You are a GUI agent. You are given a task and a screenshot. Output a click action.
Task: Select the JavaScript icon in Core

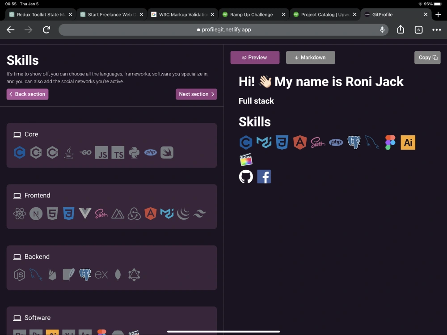101,153
